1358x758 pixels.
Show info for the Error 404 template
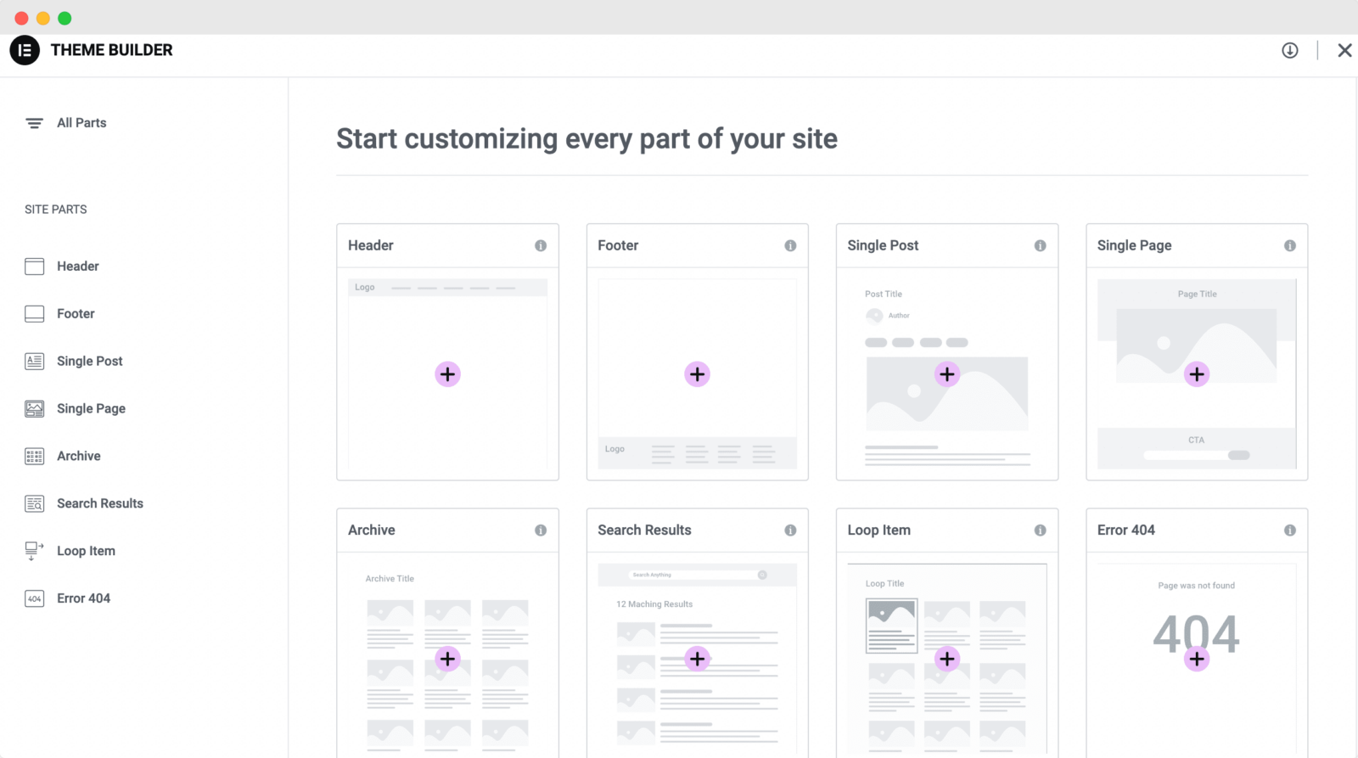click(1290, 530)
